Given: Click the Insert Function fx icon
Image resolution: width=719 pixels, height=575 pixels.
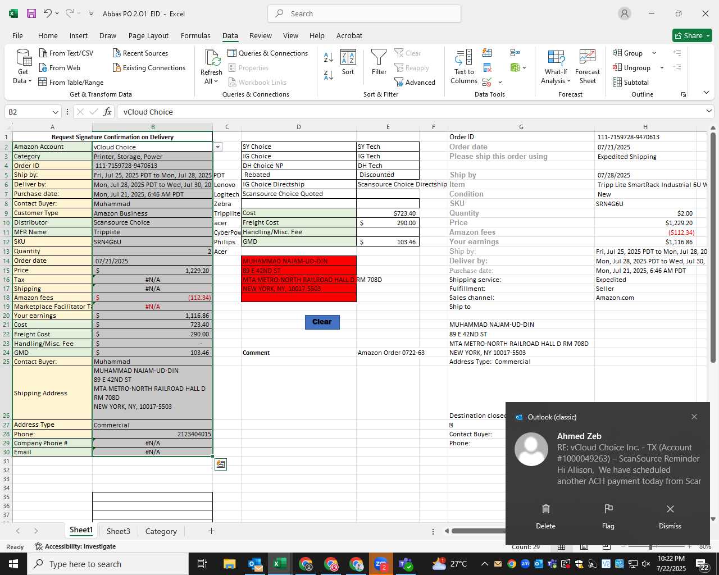Looking at the screenshot, I should pos(108,112).
